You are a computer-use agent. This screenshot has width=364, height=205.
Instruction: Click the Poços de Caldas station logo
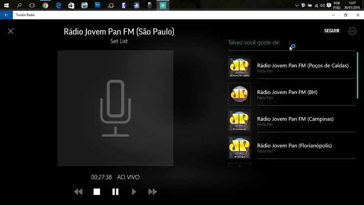pyautogui.click(x=239, y=67)
